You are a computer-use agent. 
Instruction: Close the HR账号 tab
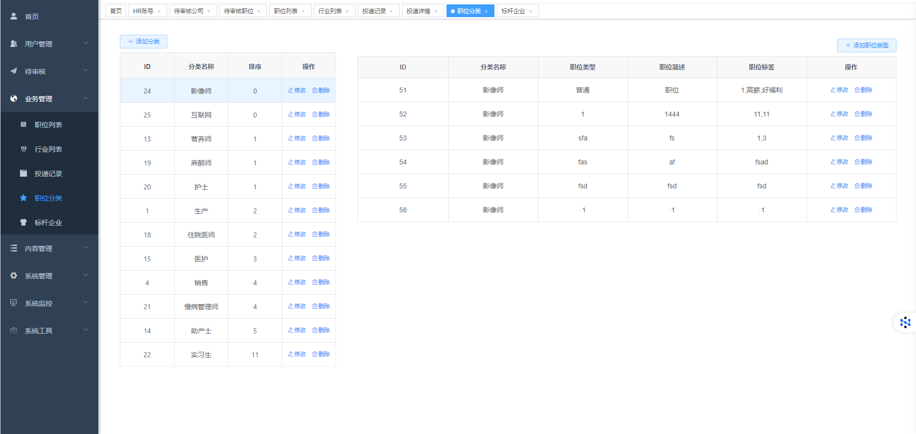159,11
